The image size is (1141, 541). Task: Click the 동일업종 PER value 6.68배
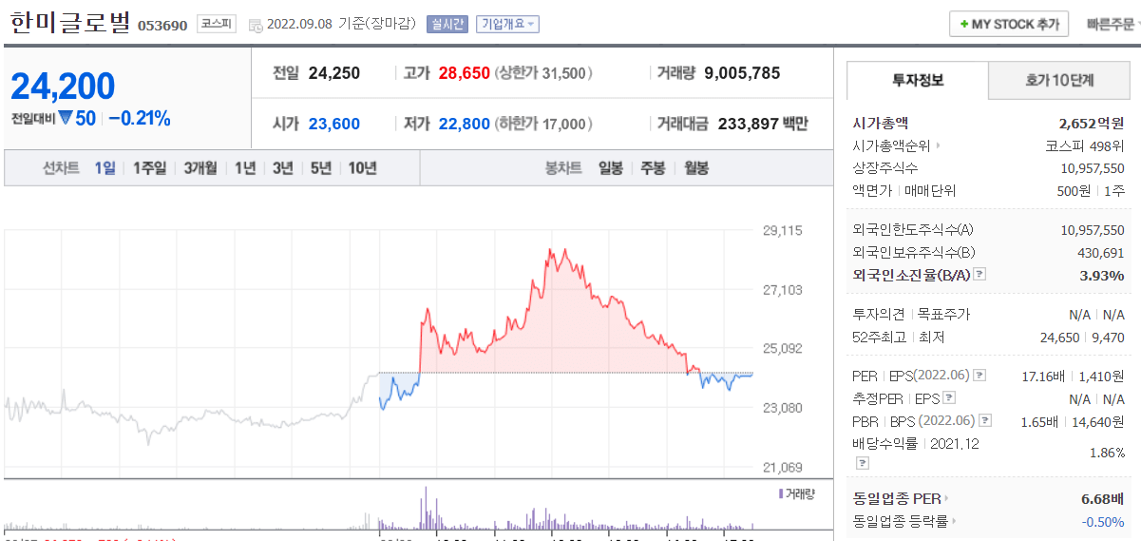coord(1103,498)
